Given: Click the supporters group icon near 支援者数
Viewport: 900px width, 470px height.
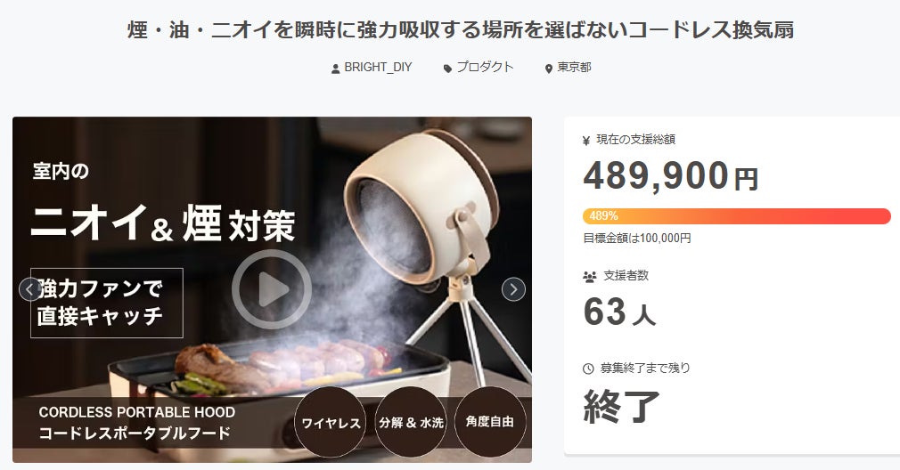Looking at the screenshot, I should tap(590, 277).
